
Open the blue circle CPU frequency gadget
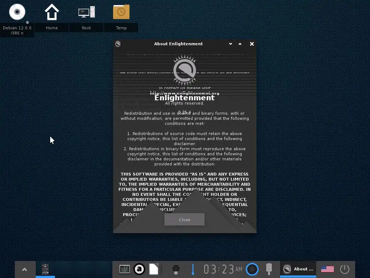252,269
